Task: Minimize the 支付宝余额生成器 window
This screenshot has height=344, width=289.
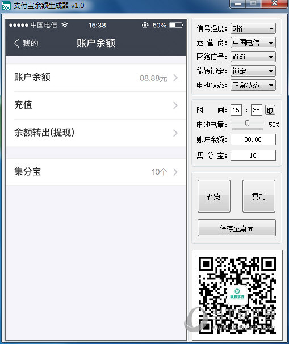Action: point(238,3)
